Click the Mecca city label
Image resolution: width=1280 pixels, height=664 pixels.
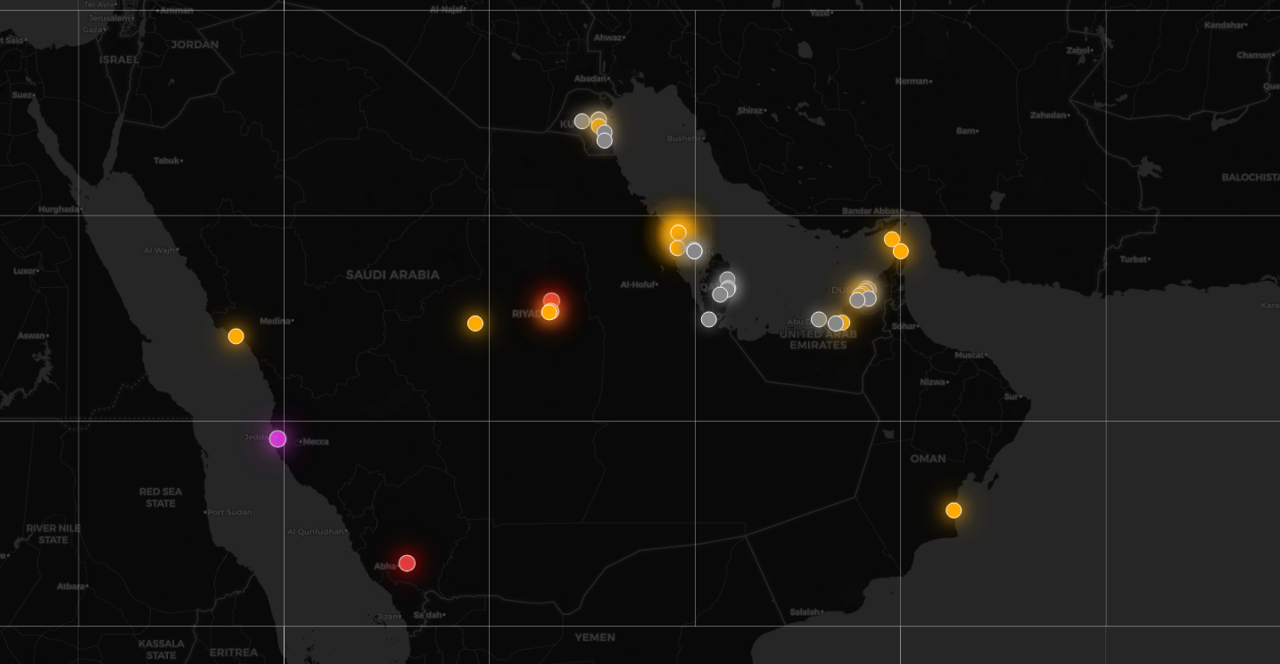click(317, 441)
